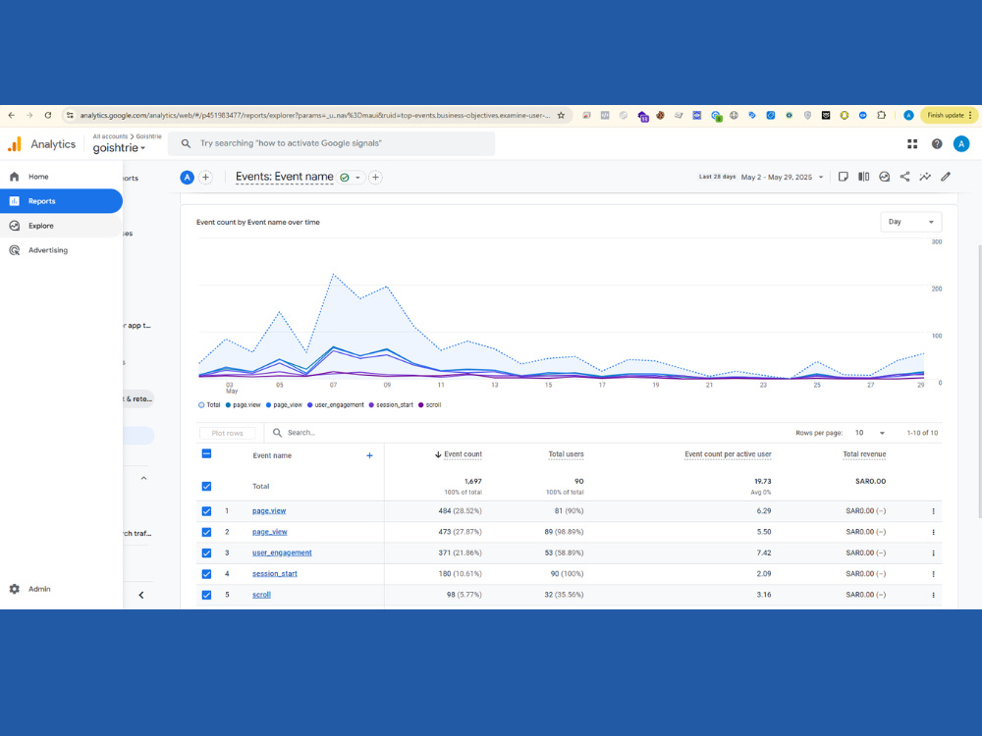This screenshot has width=982, height=736.
Task: Open Google account avatar in Analytics header
Action: (x=961, y=144)
